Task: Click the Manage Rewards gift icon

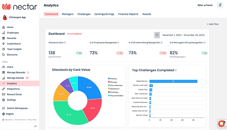Action: [x=4, y=72]
